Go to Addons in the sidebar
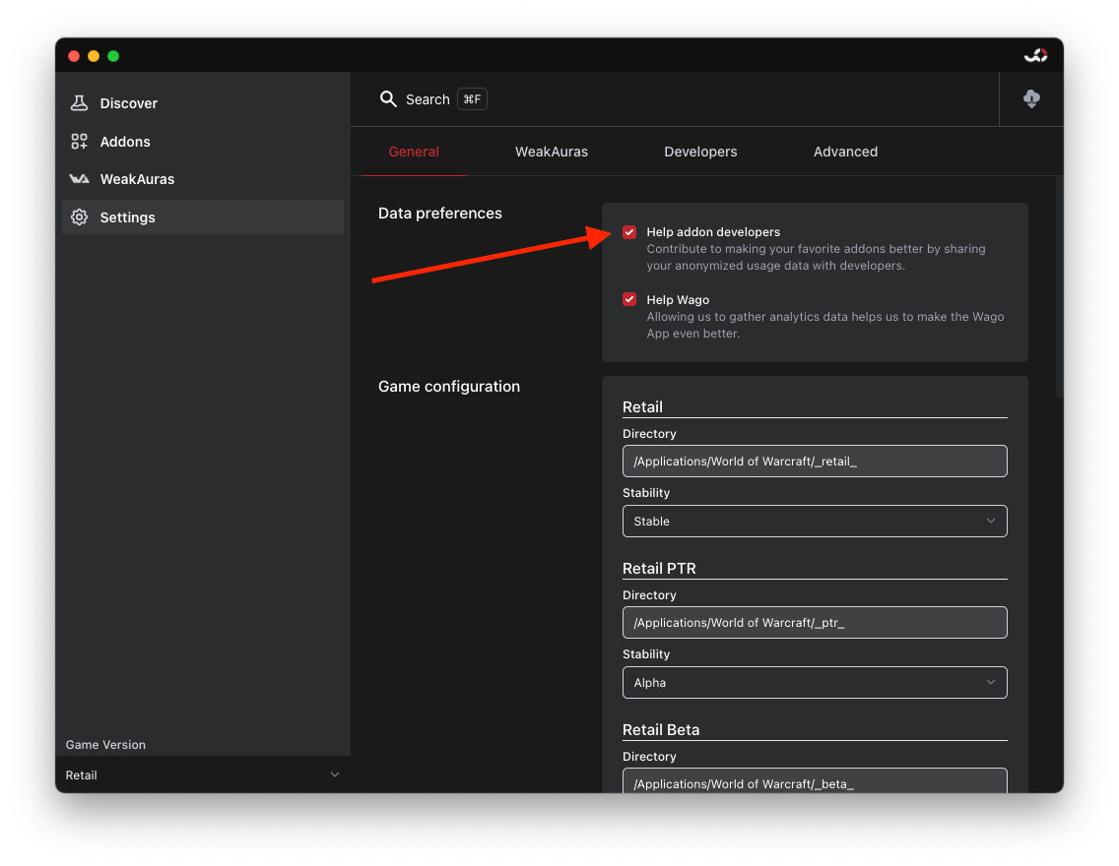Viewport: 1119px width, 866px height. [125, 142]
